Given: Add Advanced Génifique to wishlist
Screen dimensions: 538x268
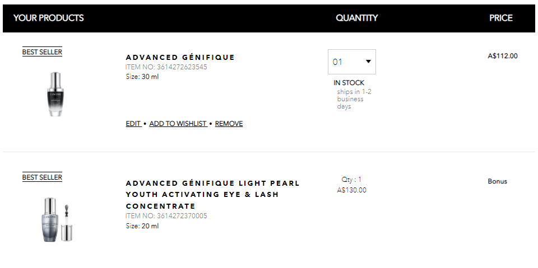Looking at the screenshot, I should point(178,124).
